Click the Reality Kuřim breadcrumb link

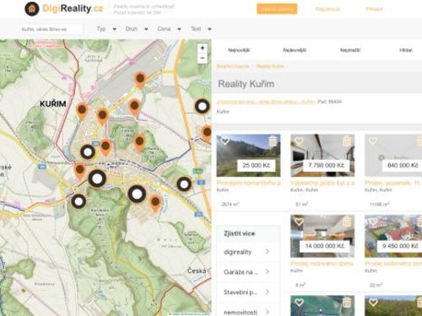tap(270, 67)
